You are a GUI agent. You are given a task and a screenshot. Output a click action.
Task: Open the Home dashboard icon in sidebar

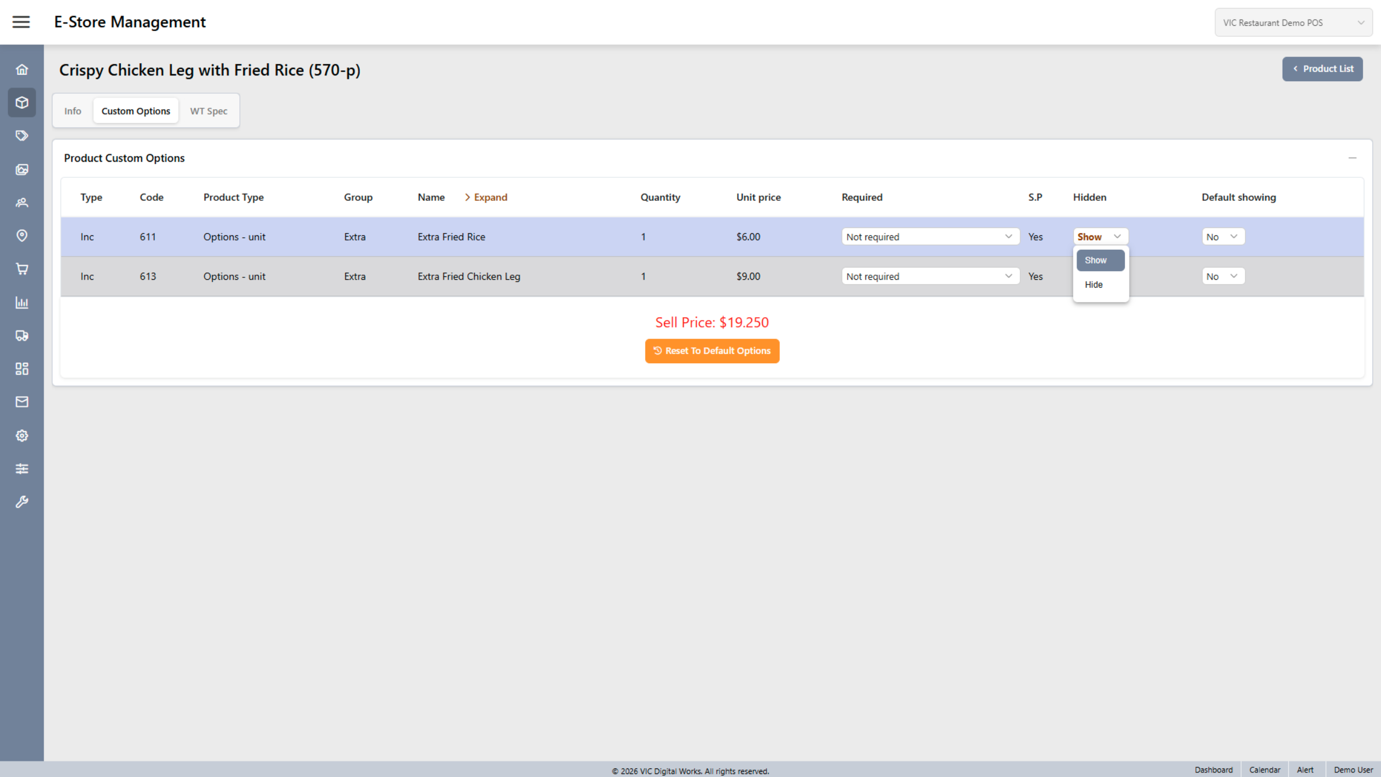click(21, 68)
